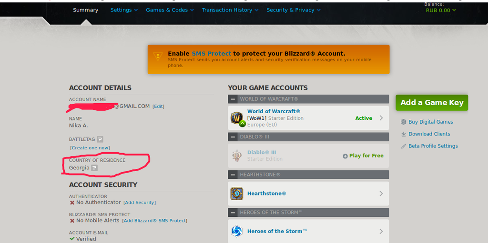Collapse the Hearthstone section
The height and width of the screenshot is (243, 488).
(233, 175)
